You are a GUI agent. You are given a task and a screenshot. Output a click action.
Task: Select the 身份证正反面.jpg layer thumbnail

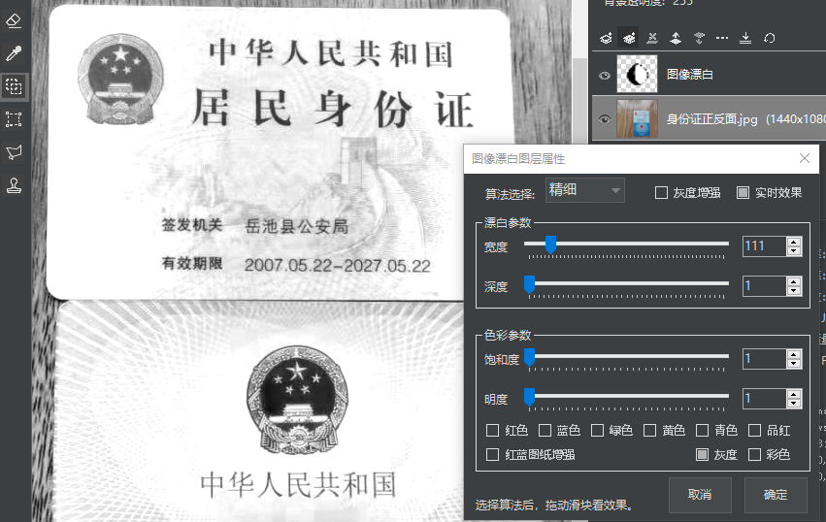638,118
